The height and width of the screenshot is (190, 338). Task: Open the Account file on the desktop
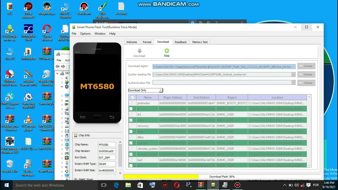click(121, 9)
